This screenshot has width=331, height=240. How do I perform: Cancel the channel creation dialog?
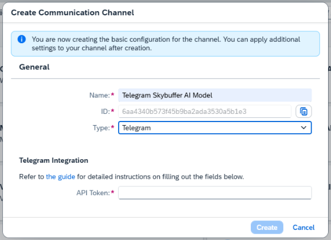click(303, 228)
